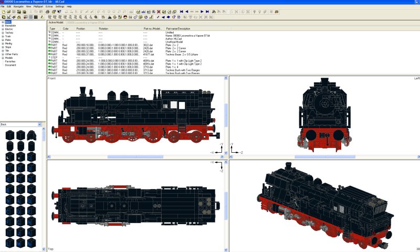Go to previous step with left blue arrow
Image resolution: width=420 pixels, height=252 pixels.
pos(187,12)
